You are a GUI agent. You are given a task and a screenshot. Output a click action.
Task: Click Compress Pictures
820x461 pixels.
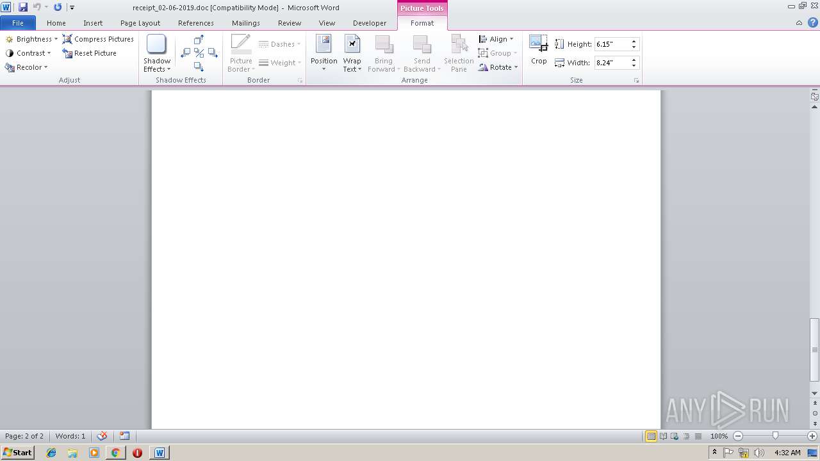tap(98, 39)
